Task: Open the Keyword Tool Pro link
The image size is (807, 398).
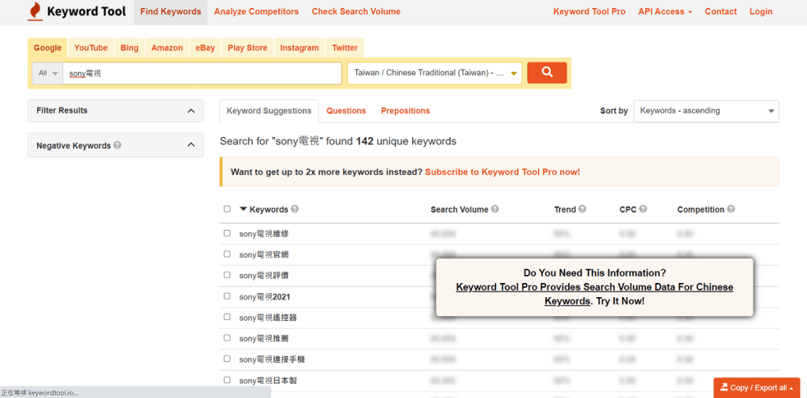Action: point(589,11)
